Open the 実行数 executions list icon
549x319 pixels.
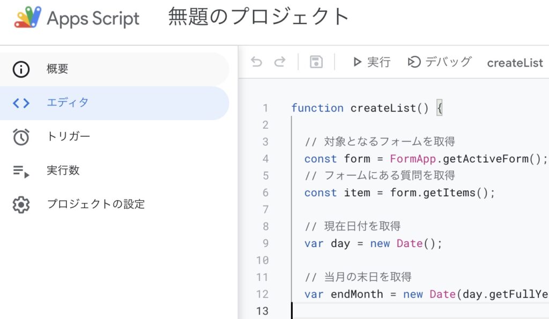pyautogui.click(x=21, y=171)
